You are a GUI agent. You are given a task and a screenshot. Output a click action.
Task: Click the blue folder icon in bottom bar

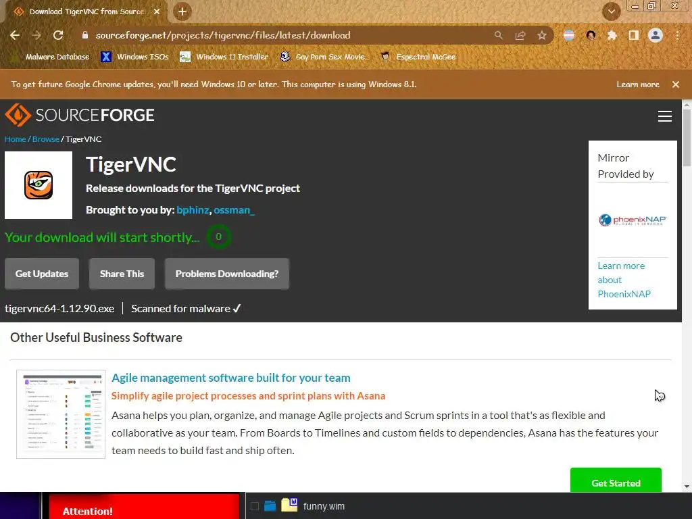[x=270, y=505]
